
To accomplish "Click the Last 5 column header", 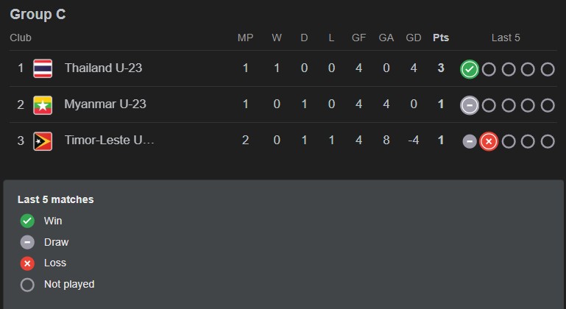I will coord(506,38).
